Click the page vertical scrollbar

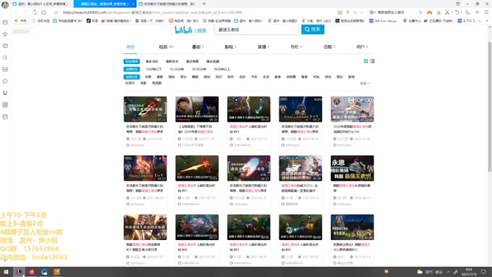click(490, 106)
